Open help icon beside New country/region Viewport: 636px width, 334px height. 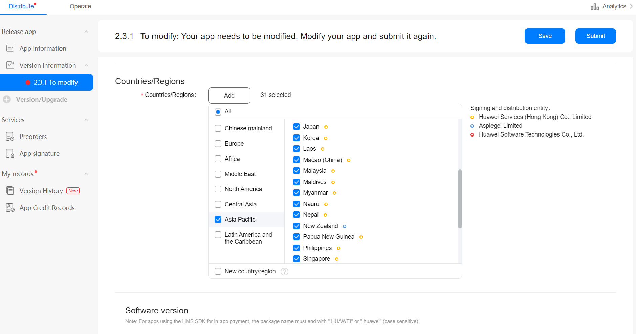(285, 272)
